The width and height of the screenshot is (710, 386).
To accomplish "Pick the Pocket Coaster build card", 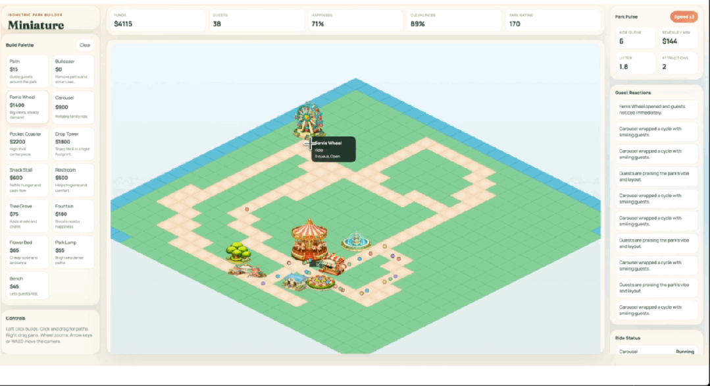I will pos(27,144).
